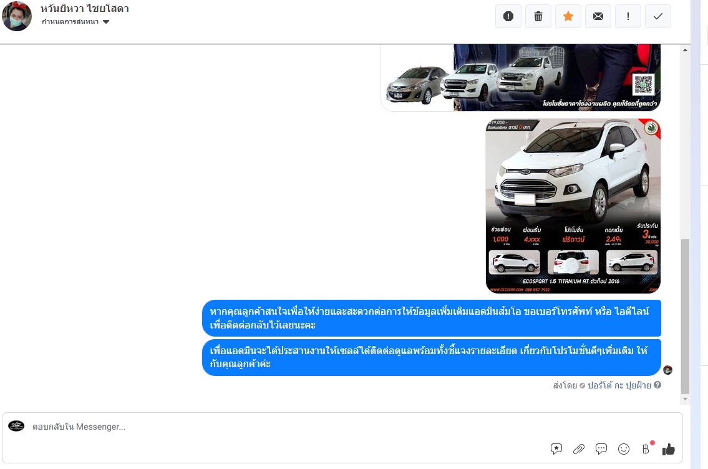
Task: Mark conversation as unread with the envelope icon
Action: (598, 16)
